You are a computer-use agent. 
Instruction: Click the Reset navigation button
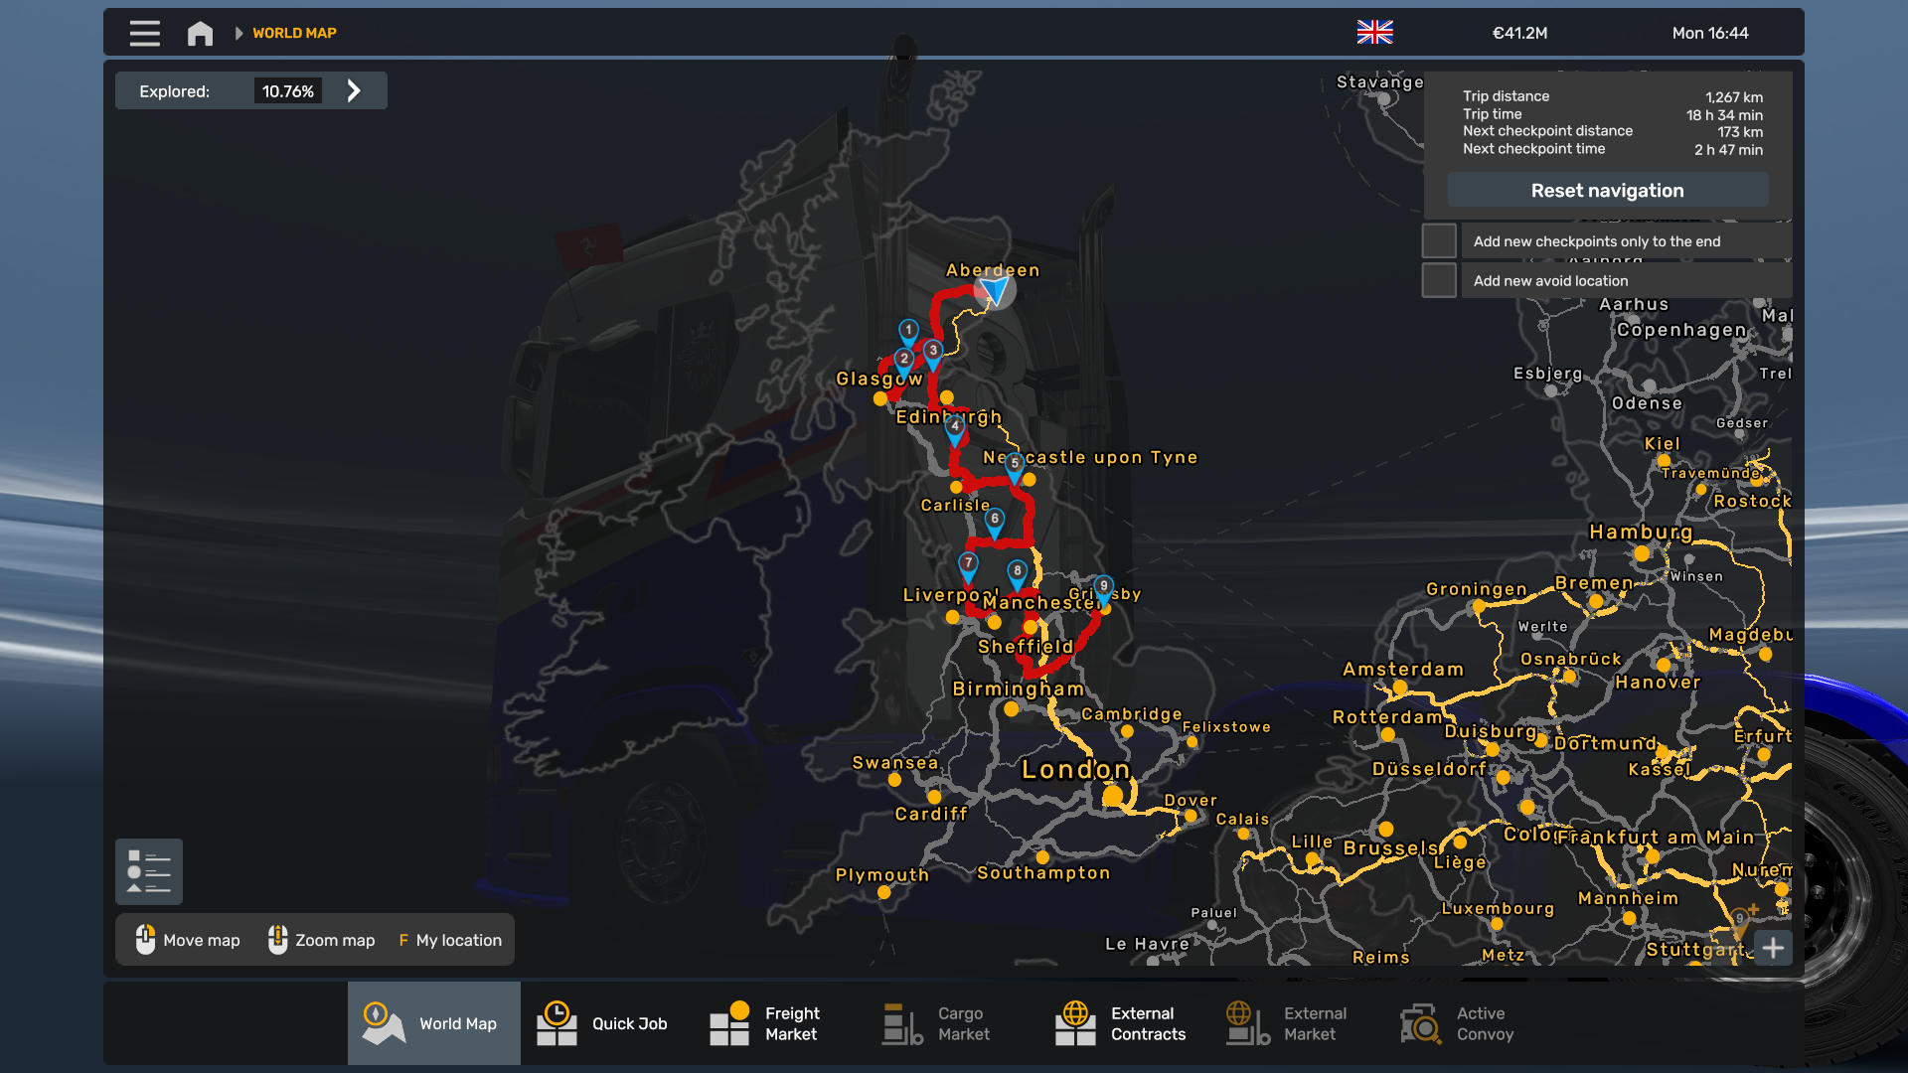pyautogui.click(x=1607, y=191)
